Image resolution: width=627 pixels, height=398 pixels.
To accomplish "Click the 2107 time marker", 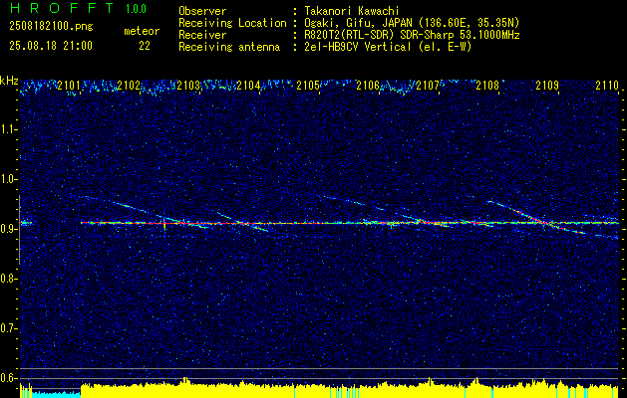I will [x=428, y=85].
